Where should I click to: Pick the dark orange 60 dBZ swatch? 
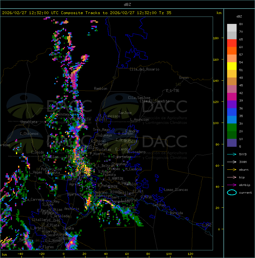pyautogui.click(x=232, y=51)
